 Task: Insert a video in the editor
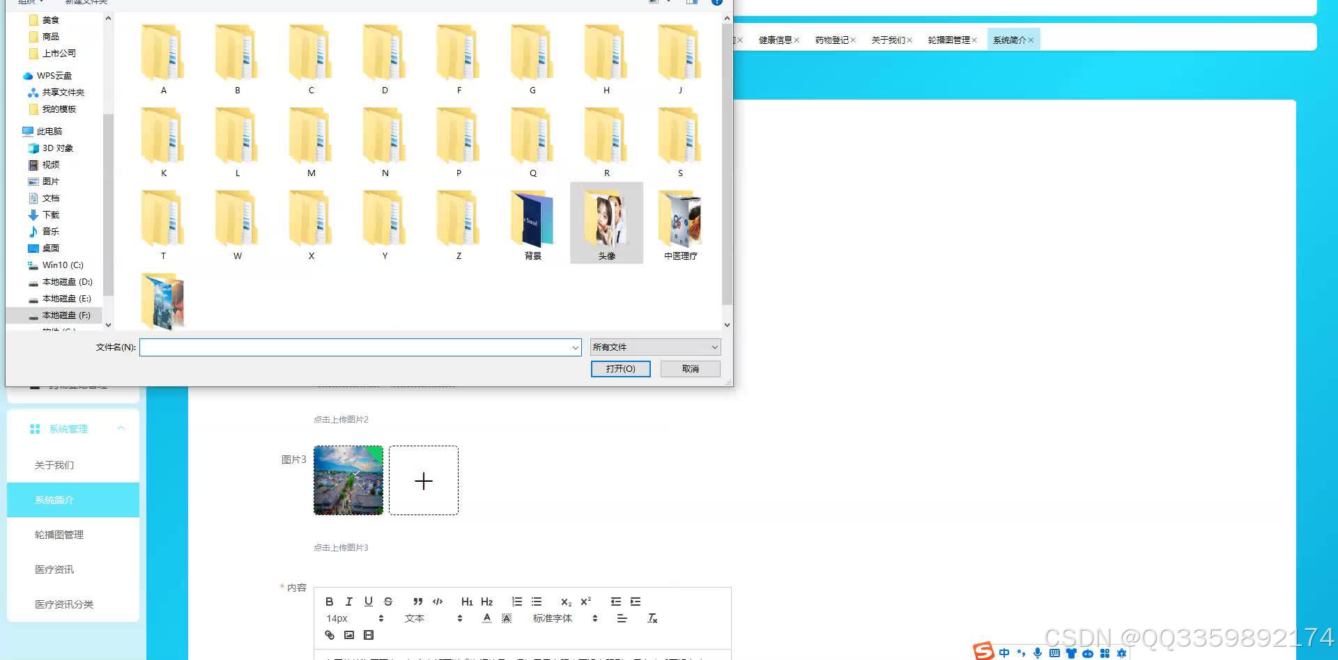pyautogui.click(x=369, y=635)
